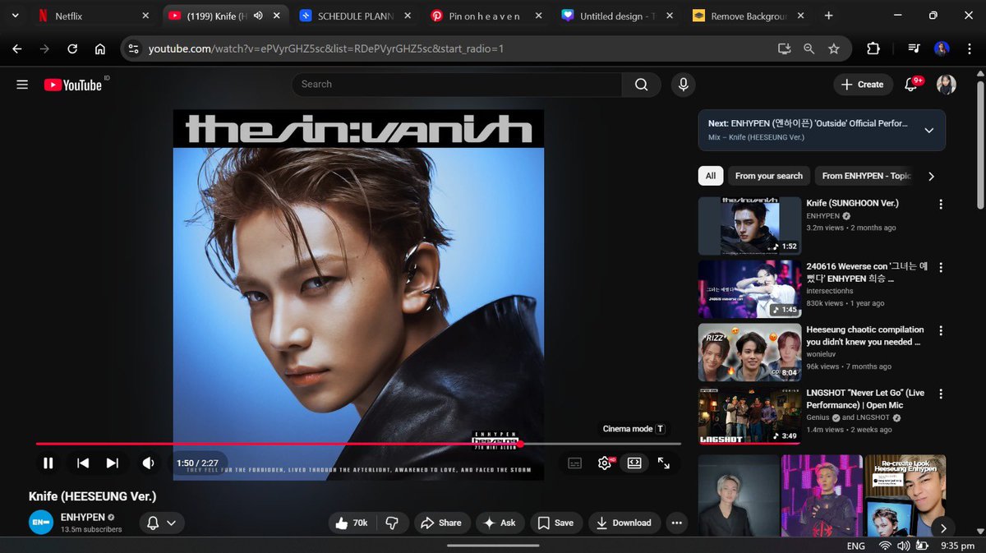This screenshot has height=553, width=986.
Task: Expand the Next mix playlist panel
Action: [x=929, y=130]
